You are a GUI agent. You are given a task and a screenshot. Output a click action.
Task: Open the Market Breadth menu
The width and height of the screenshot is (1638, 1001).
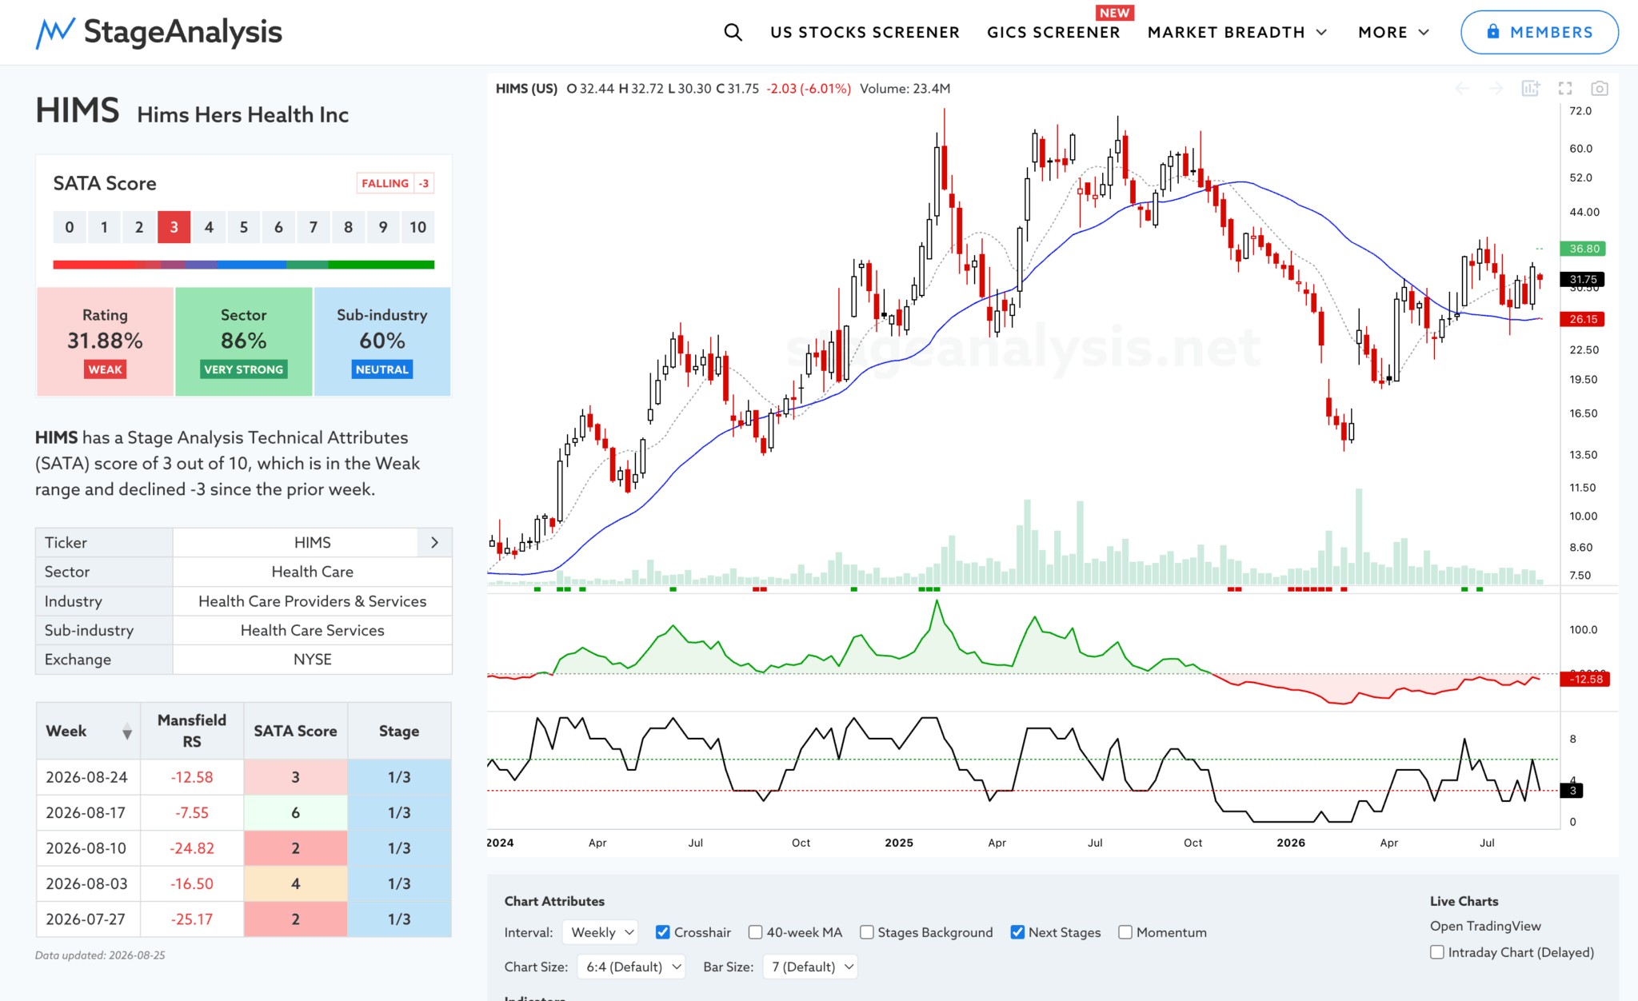tap(1237, 32)
